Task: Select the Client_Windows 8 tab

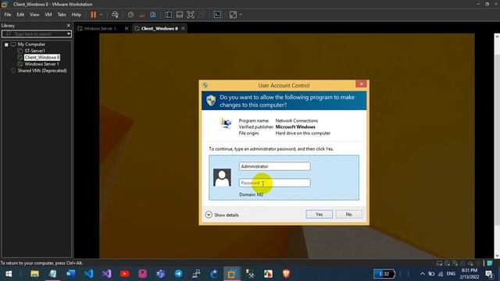Action: coord(159,28)
